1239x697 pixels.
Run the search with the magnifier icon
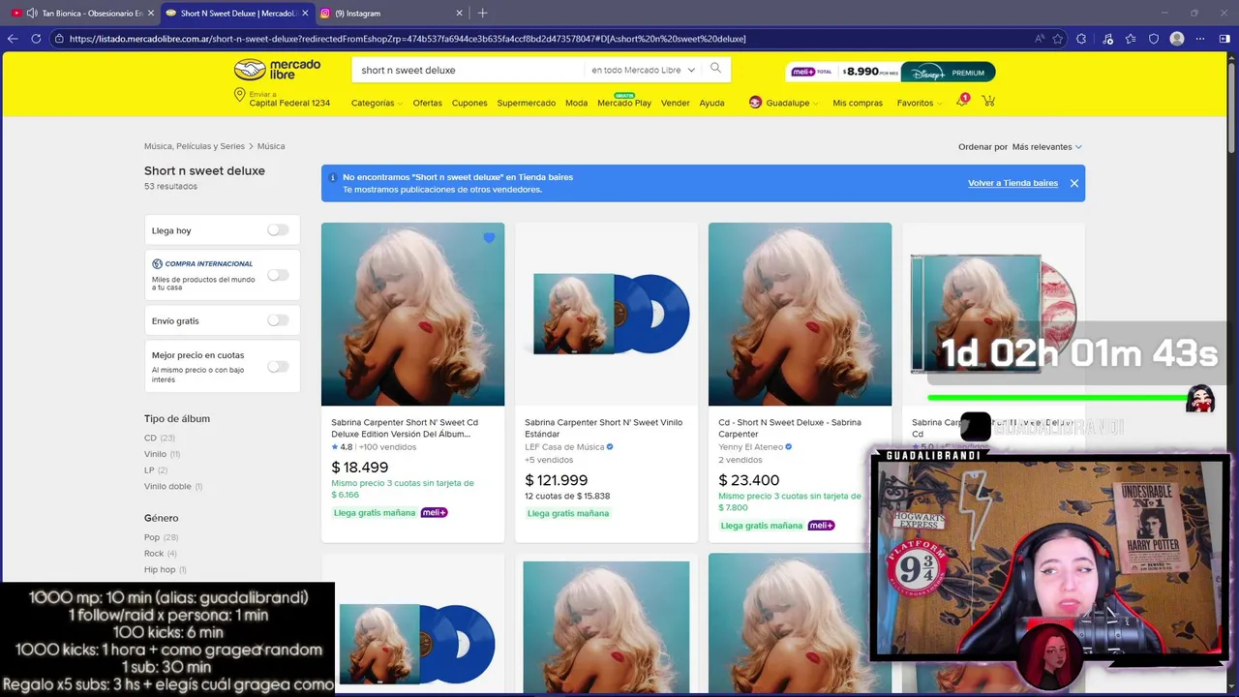[x=715, y=69]
